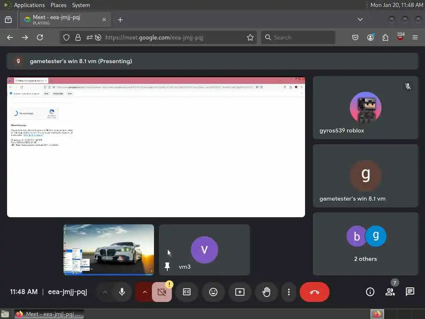The image size is (425, 319).
Task: Go forward in Firefox browser
Action: click(24, 37)
